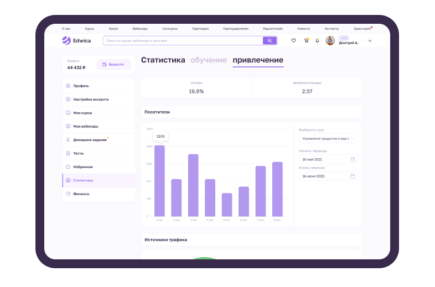Expand the user menu arrow near Дмитрий А.

pos(370,40)
